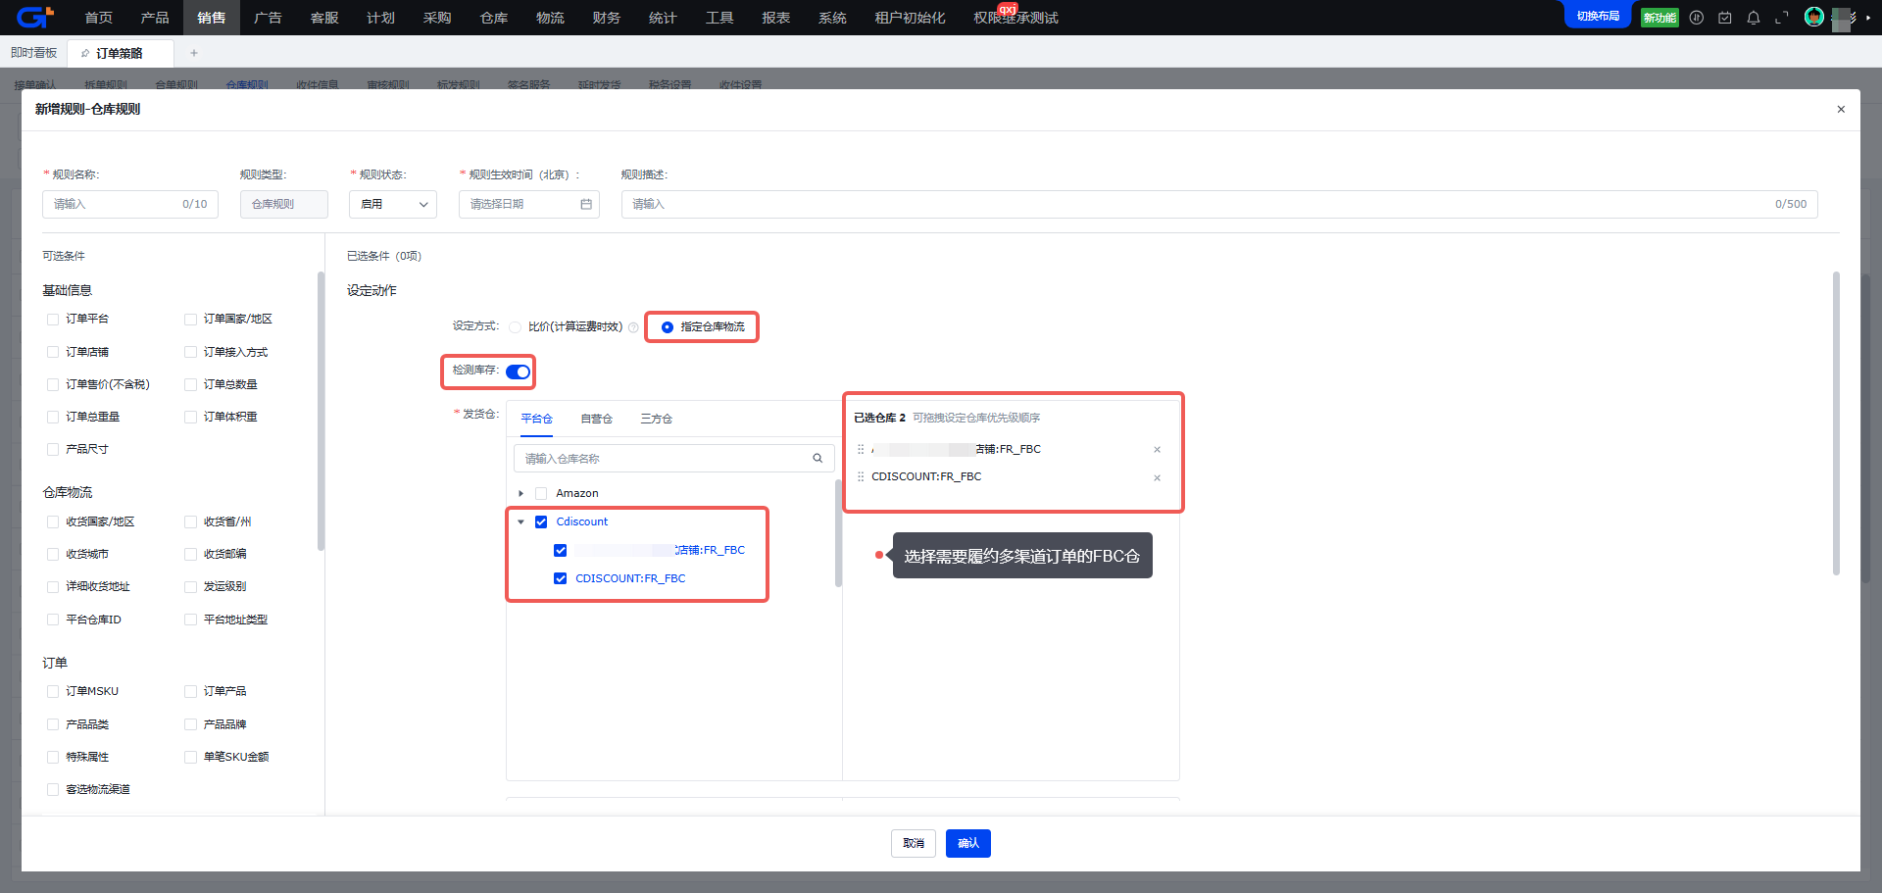This screenshot has height=893, width=1882.
Task: Uncheck the CDISCOUNT:FR_FBC tree checkbox
Action: 561,578
